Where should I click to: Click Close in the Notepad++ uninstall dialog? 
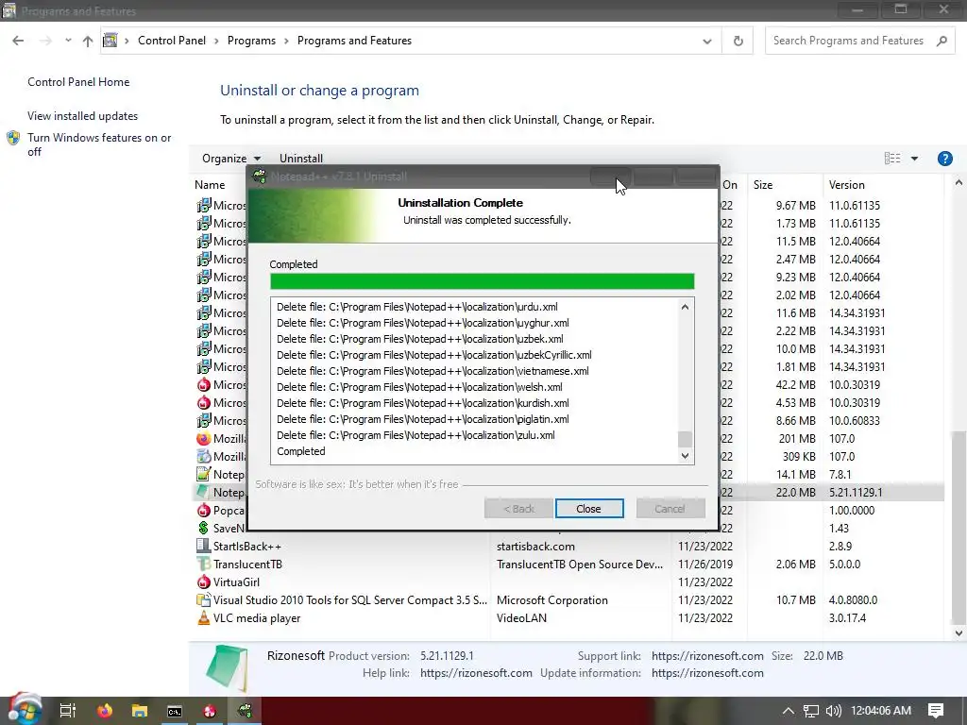(589, 509)
